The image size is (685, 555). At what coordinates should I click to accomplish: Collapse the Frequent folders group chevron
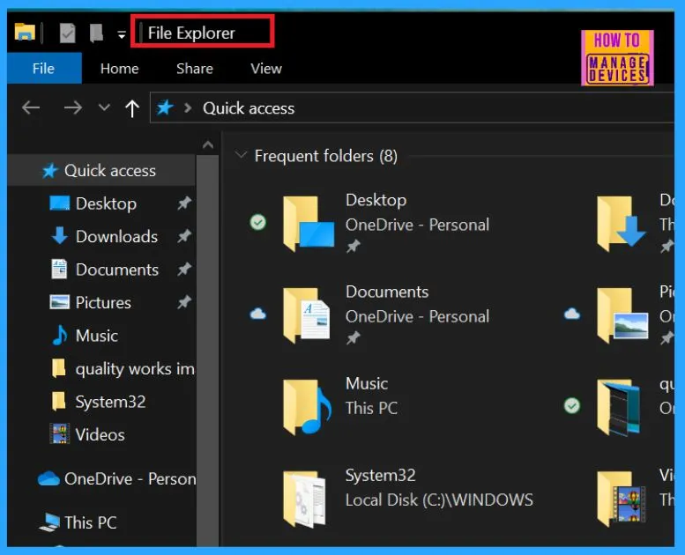[x=241, y=155]
